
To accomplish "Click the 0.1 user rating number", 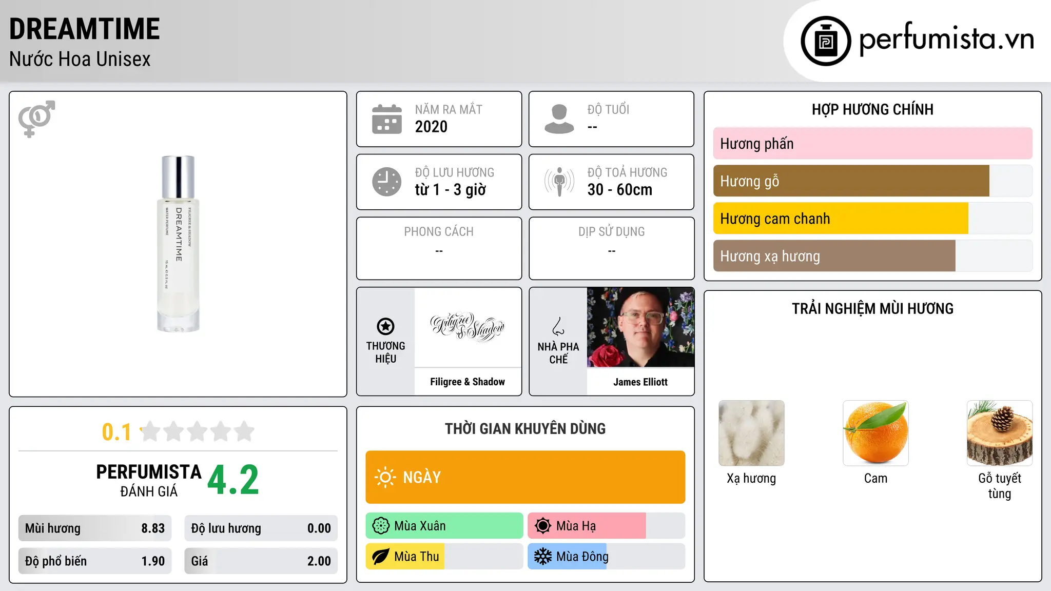I will [x=116, y=432].
